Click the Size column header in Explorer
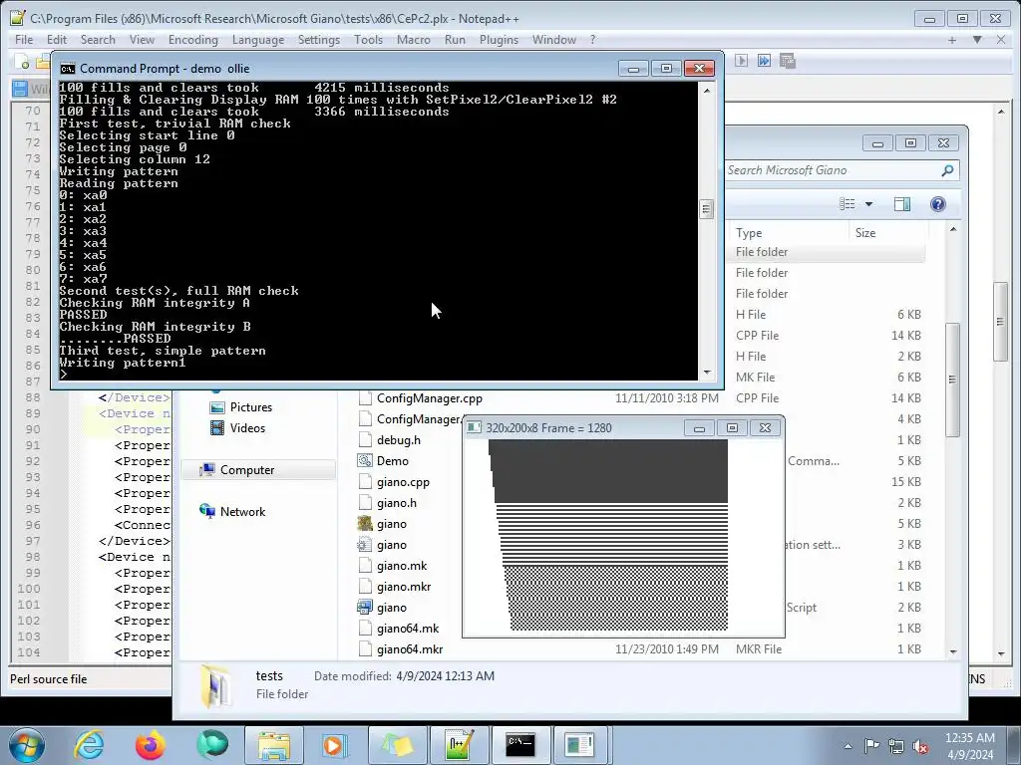 888,233
